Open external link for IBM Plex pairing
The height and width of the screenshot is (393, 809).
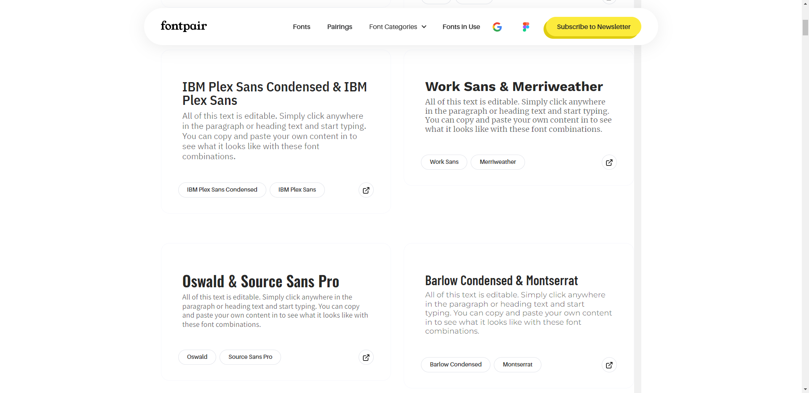click(366, 190)
